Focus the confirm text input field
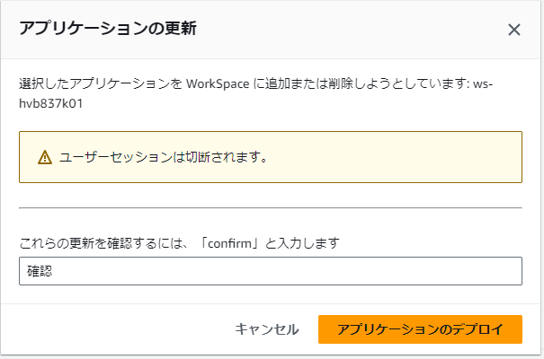Image resolution: width=544 pixels, height=359 pixels. point(270,271)
